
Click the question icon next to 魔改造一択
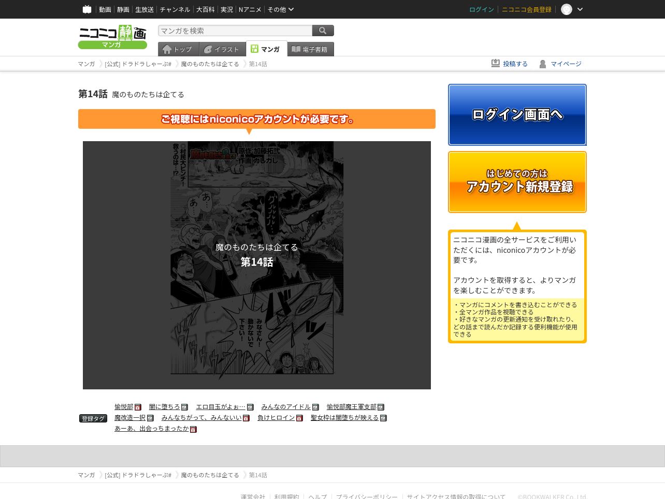tap(151, 418)
